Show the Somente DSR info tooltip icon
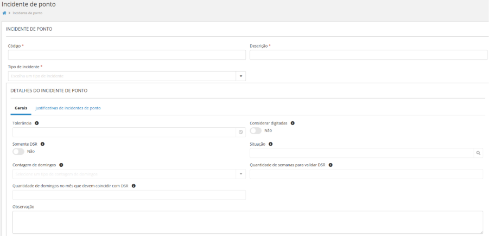489x236 pixels. [43, 145]
